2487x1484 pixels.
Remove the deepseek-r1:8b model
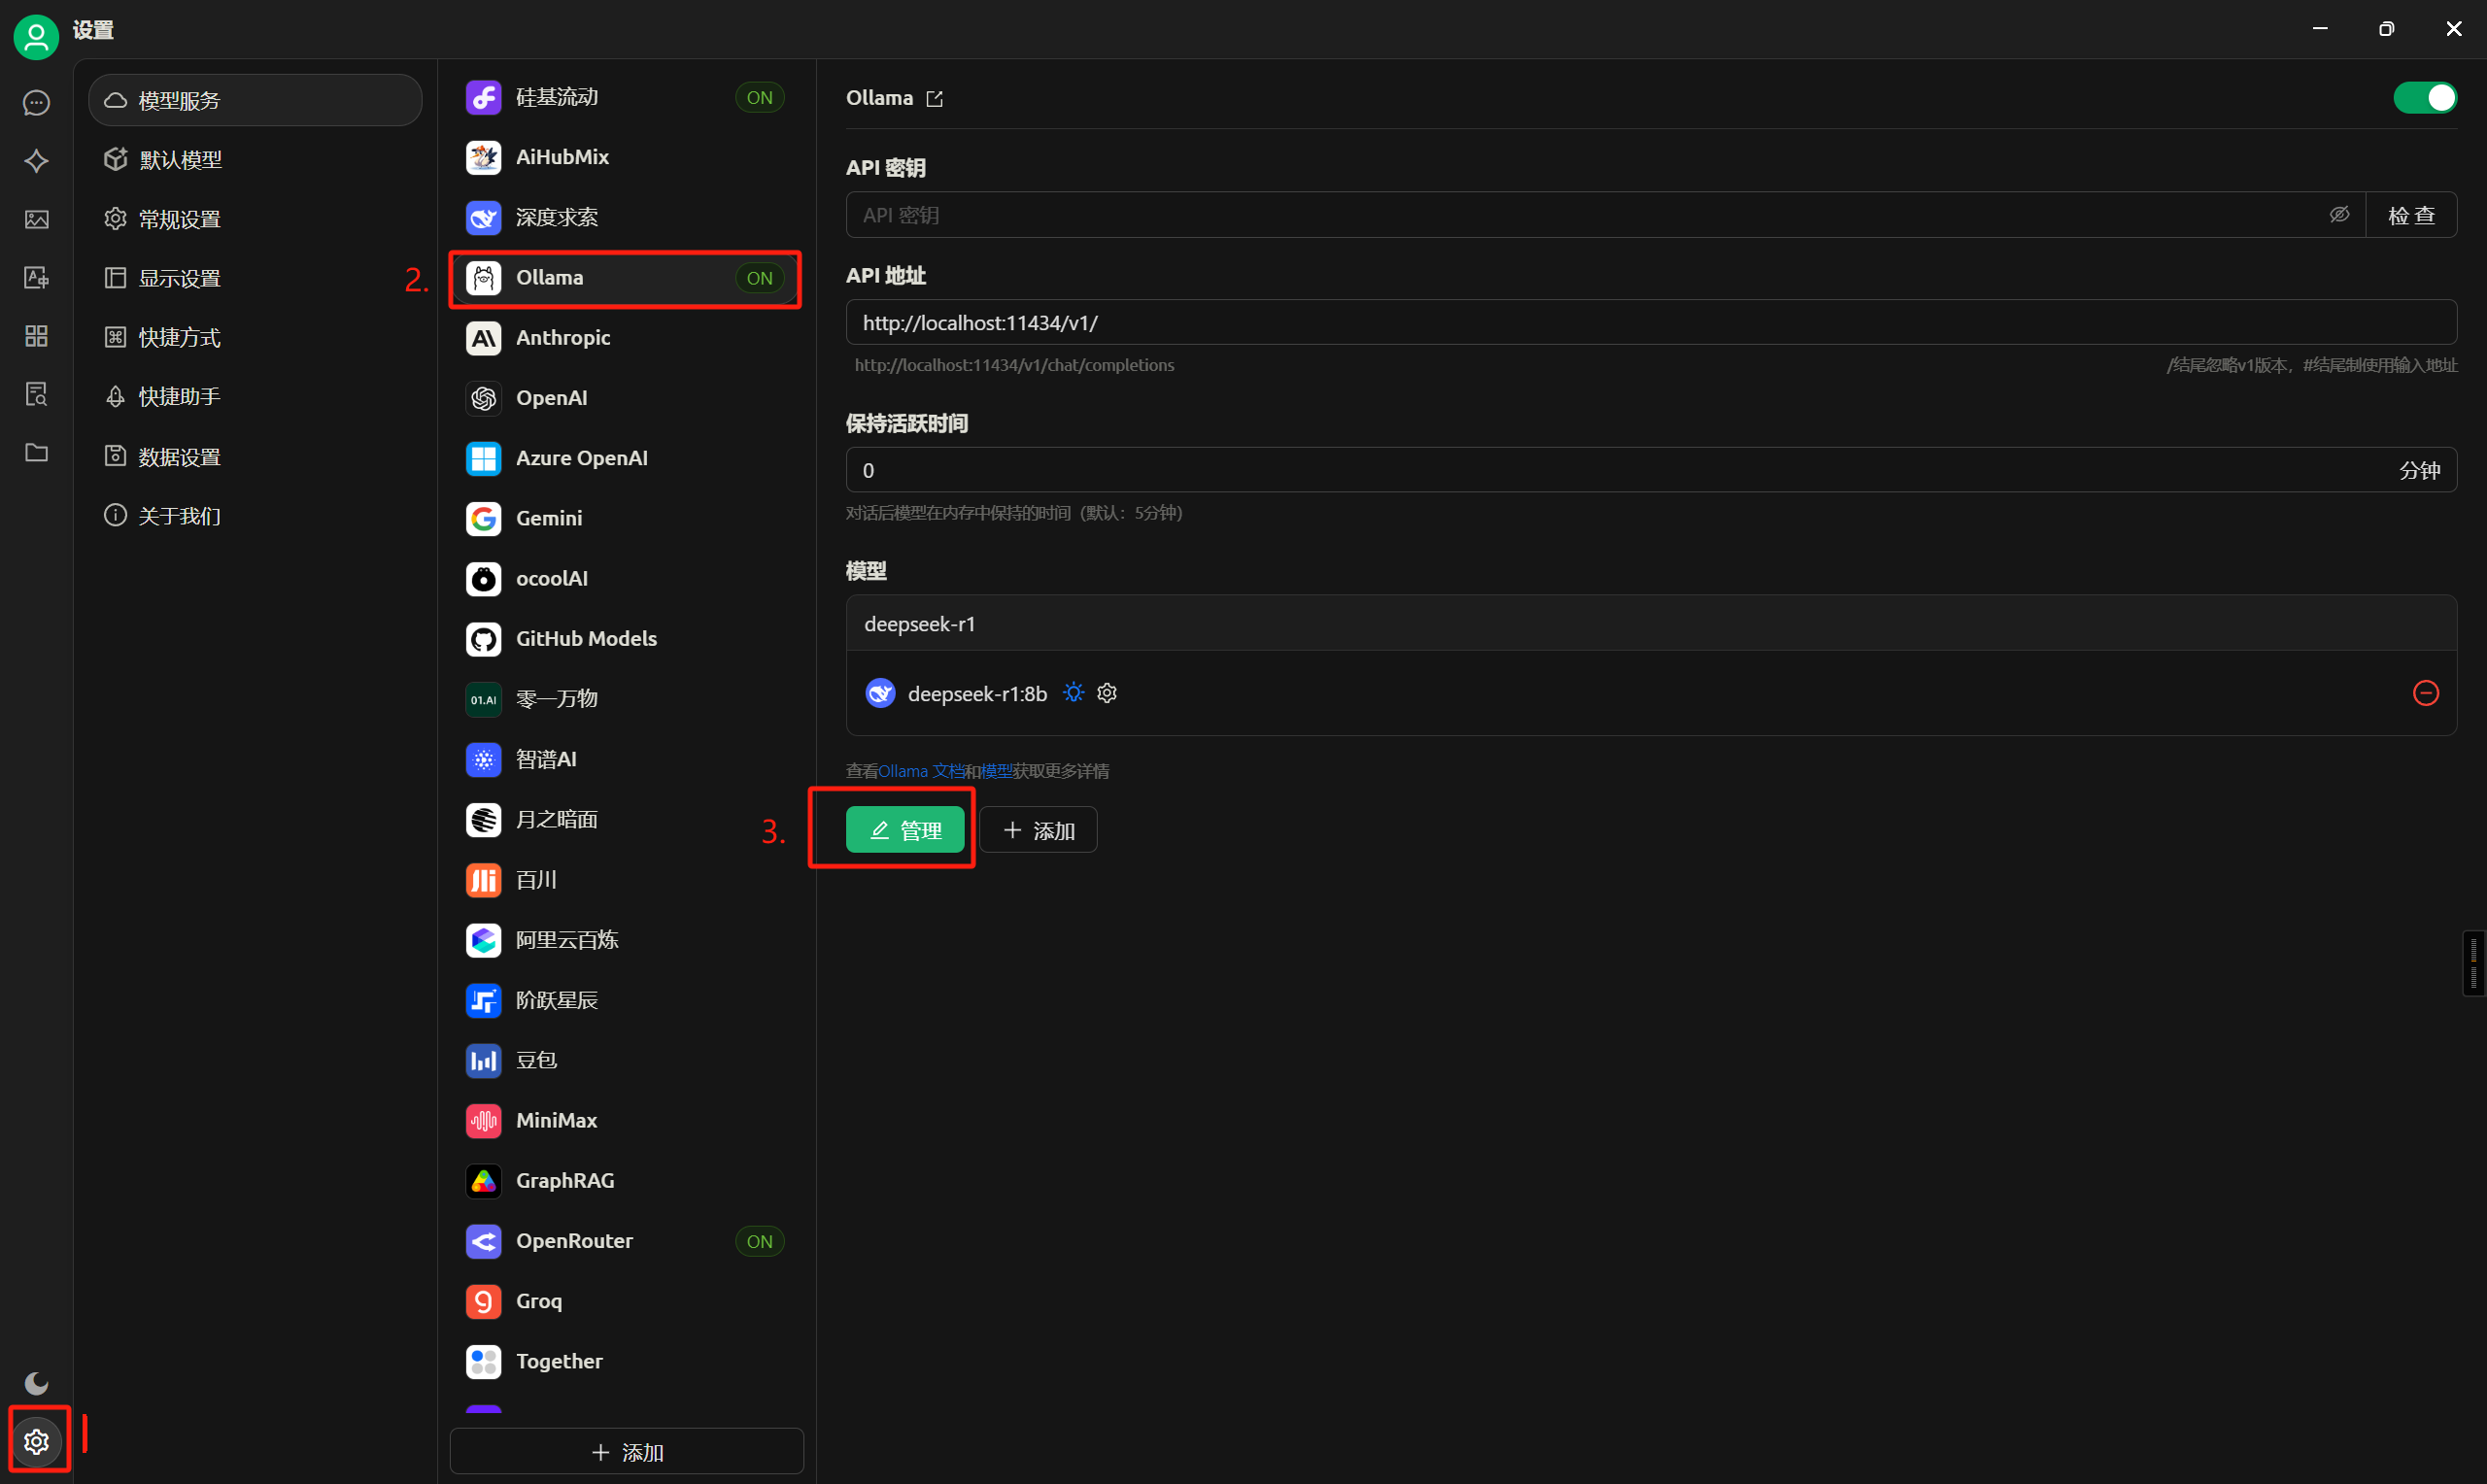pos(2425,693)
